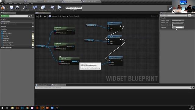Add a new function with Functions plus
195x110 pixels.
coord(33,24)
